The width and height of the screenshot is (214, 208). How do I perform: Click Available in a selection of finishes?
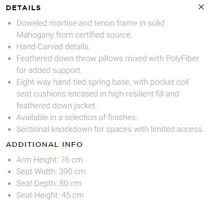pos(77,117)
